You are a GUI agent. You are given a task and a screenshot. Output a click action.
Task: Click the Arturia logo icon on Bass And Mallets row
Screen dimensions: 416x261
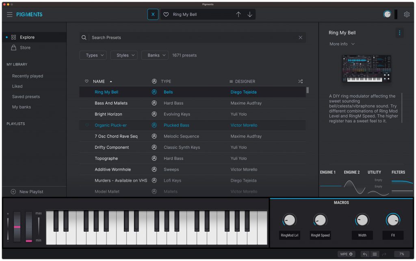154,103
